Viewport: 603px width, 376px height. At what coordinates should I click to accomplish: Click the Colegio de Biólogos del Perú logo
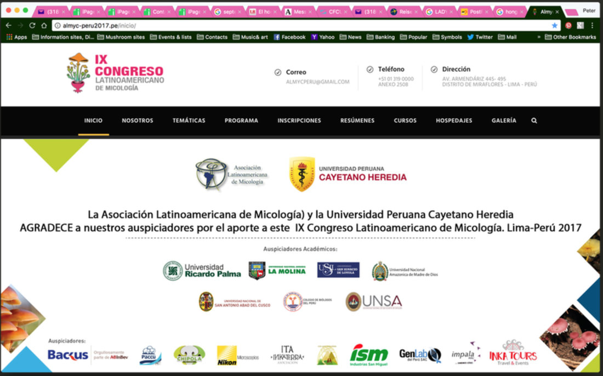(308, 301)
